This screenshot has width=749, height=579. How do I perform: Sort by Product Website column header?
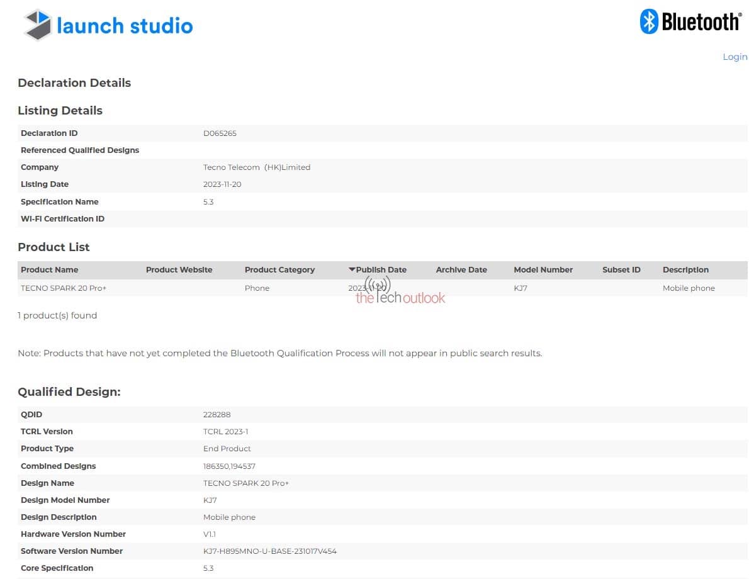(179, 269)
